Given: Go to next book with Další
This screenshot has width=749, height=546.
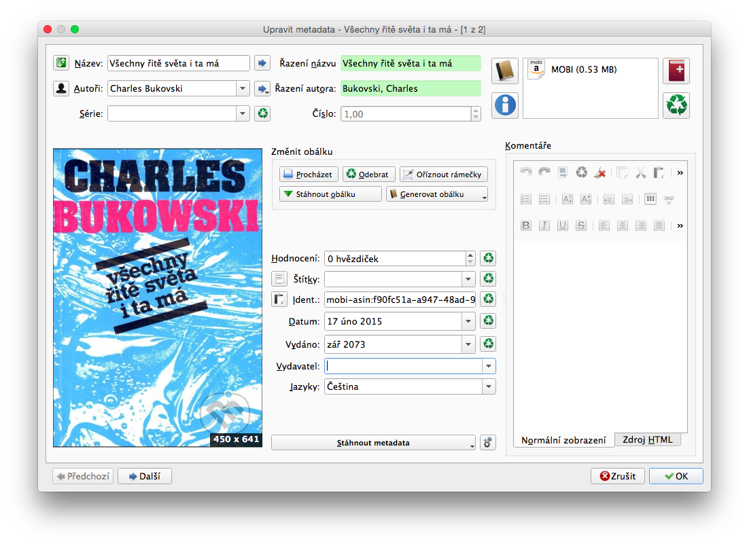Looking at the screenshot, I should (144, 476).
